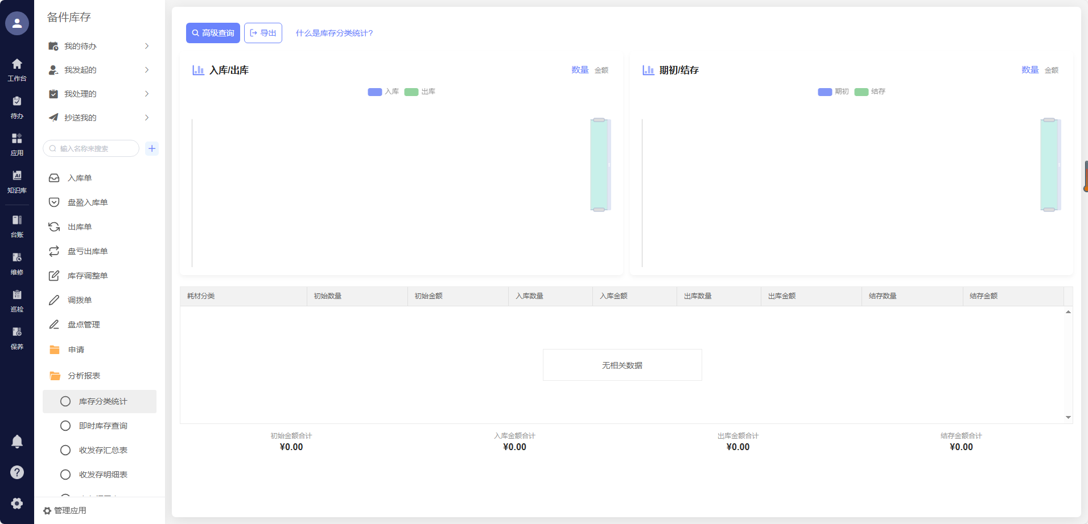1088x524 pixels.
Task: Open settings gear at sidebar bottom
Action: pos(17,503)
